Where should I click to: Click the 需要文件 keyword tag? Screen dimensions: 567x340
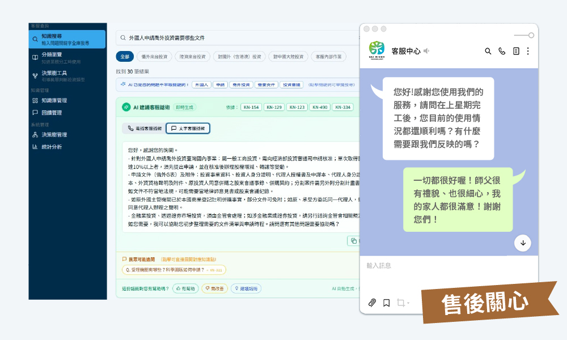[266, 85]
